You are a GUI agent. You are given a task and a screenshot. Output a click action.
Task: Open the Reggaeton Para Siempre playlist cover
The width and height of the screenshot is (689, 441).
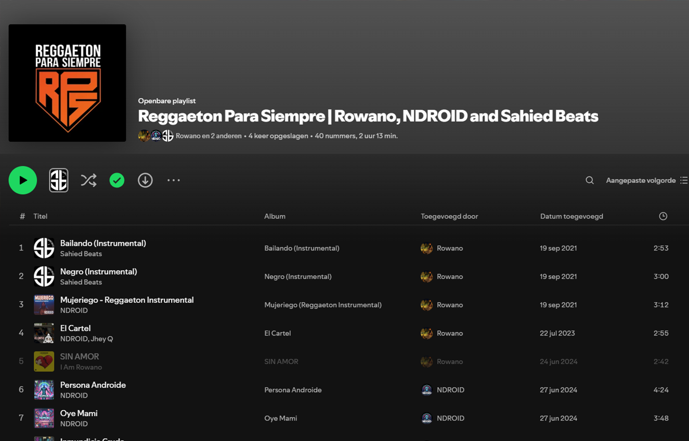click(x=67, y=83)
